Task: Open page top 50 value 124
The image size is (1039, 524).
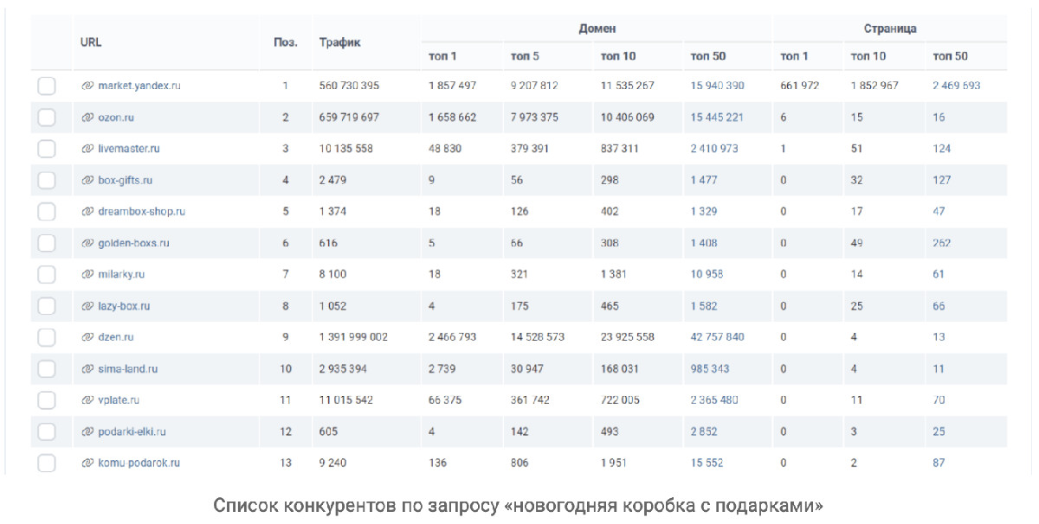Action: (x=941, y=149)
